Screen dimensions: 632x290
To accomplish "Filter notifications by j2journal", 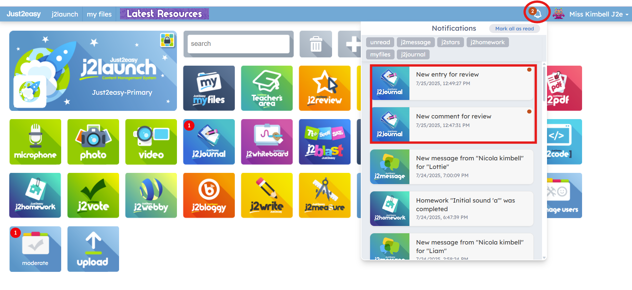I will point(413,54).
